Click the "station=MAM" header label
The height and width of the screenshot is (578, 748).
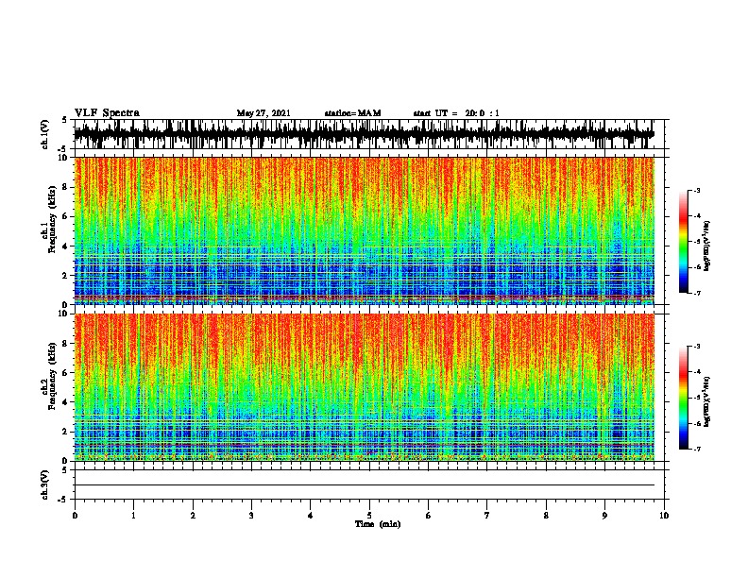(352, 113)
